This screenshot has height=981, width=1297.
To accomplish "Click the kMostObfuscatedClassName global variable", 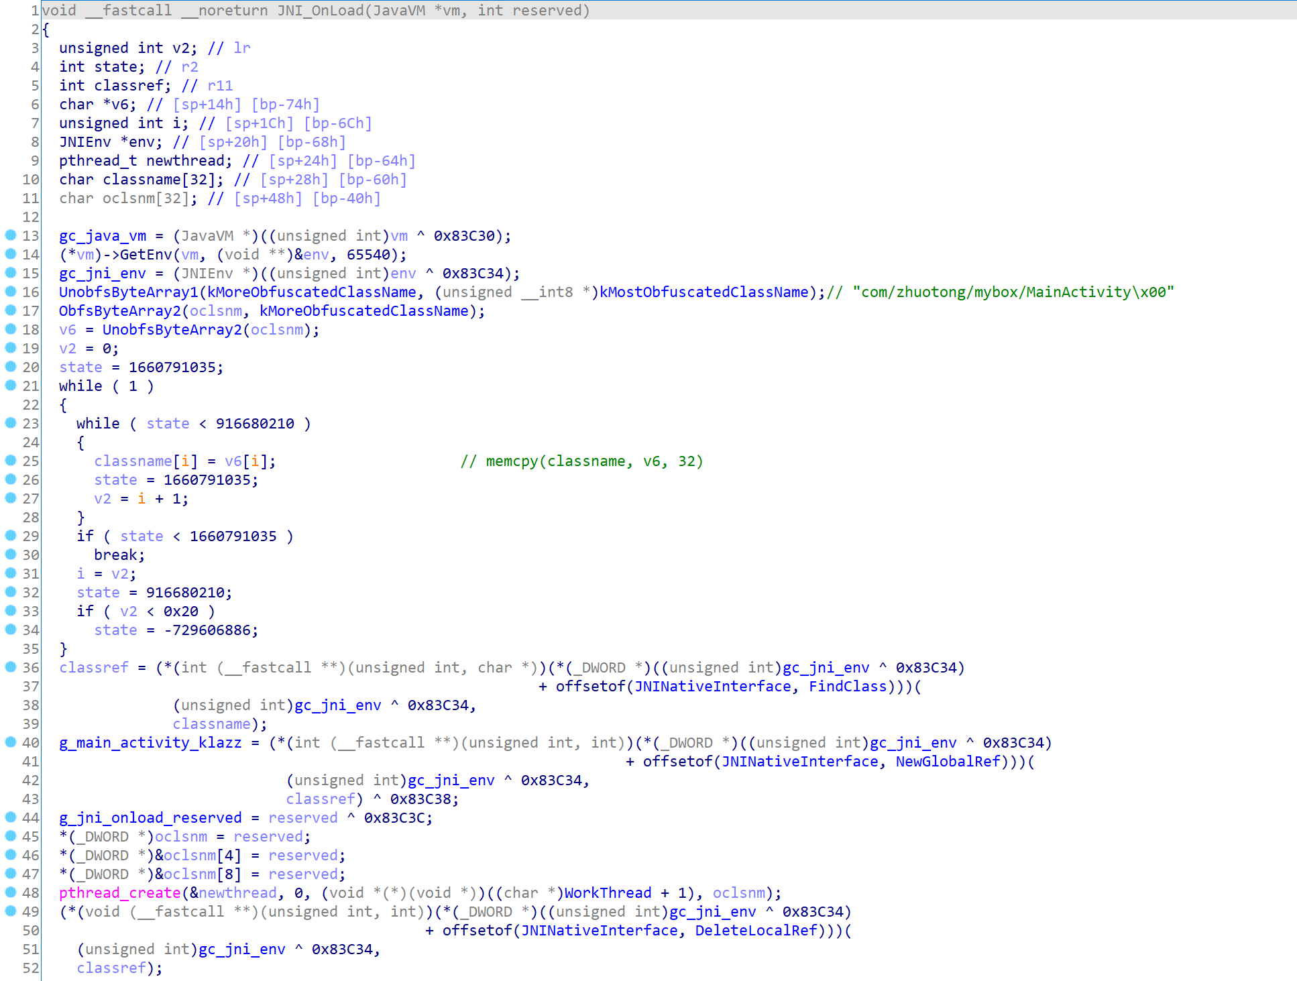I will pyautogui.click(x=703, y=292).
